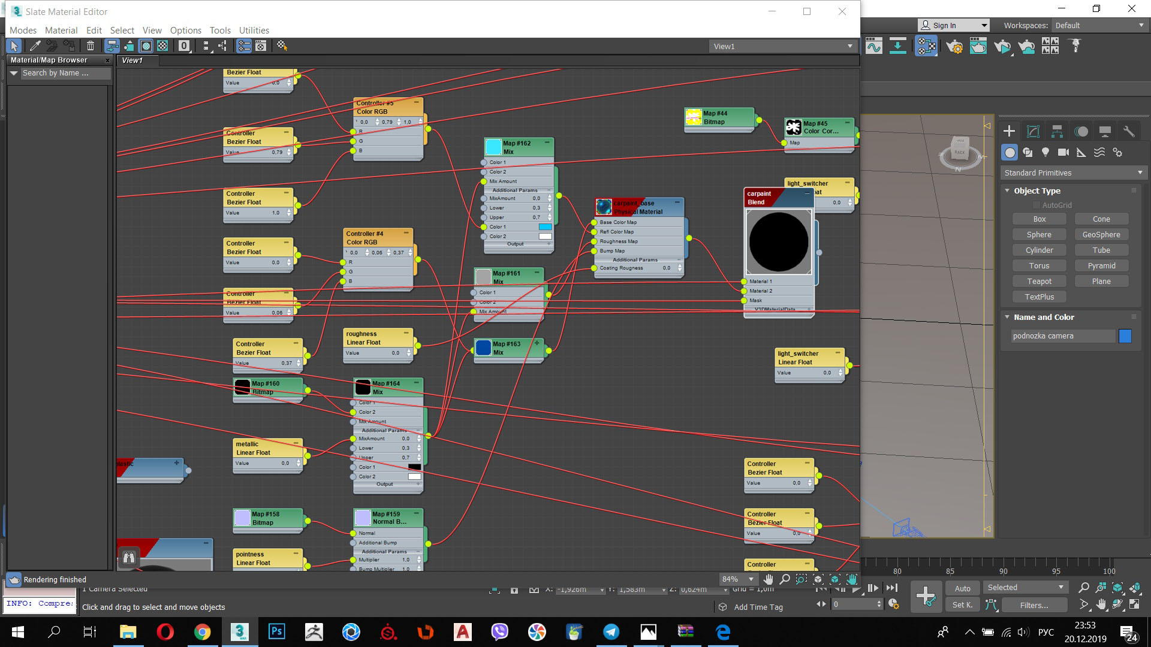Open the Utilities menu
This screenshot has height=647, width=1151.
click(x=254, y=30)
